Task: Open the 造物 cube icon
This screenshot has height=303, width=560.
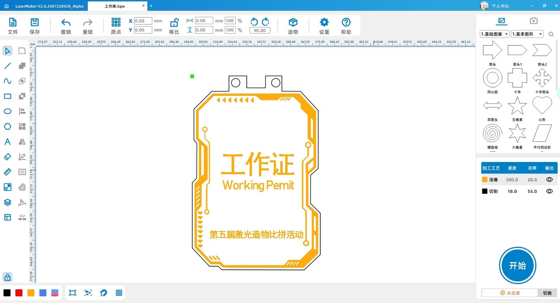Action: pos(293,23)
